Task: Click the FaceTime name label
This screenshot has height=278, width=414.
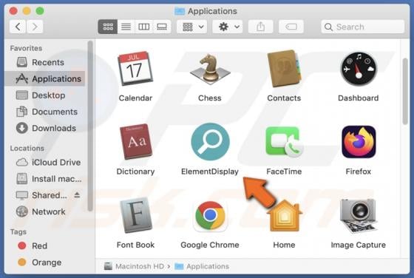Action: point(284,172)
